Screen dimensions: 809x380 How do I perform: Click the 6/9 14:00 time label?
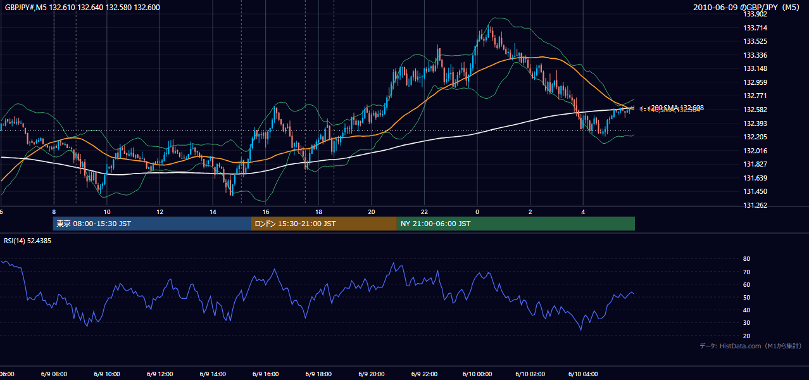pos(212,374)
